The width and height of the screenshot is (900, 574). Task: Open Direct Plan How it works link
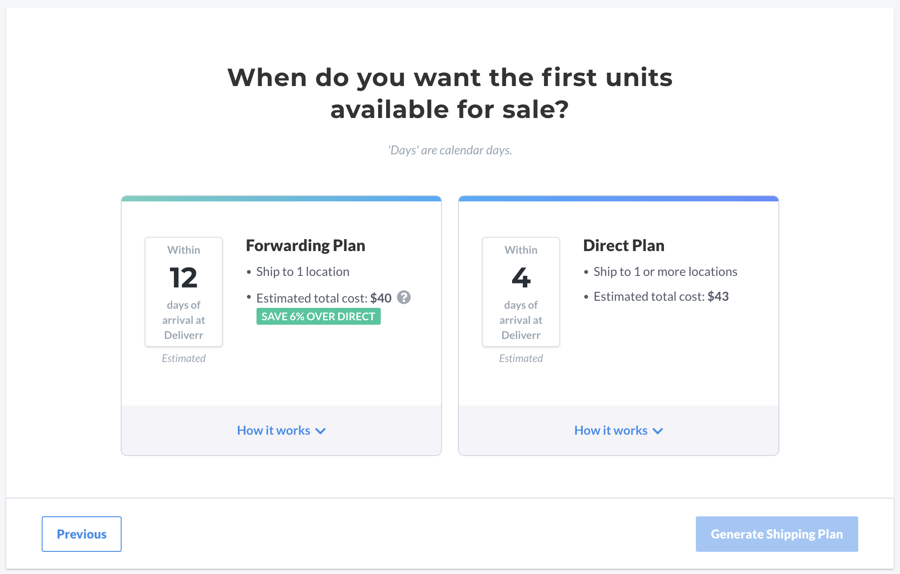click(611, 430)
